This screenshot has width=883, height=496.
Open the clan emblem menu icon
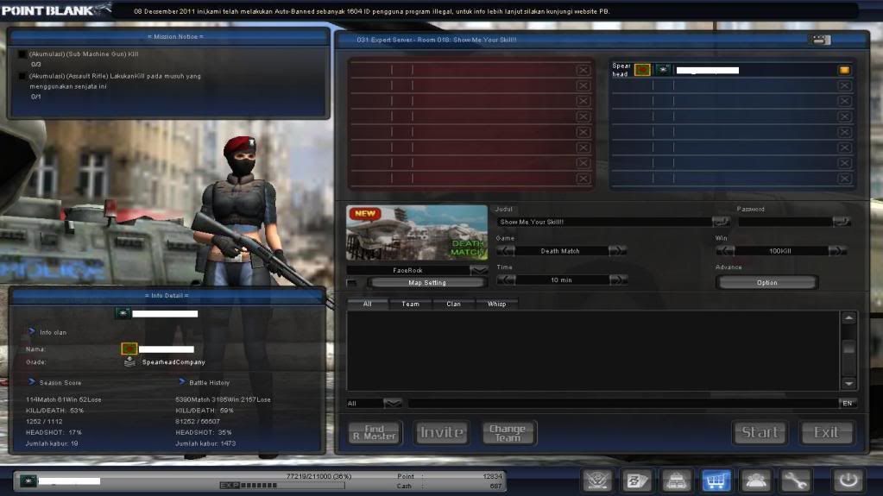pos(597,480)
